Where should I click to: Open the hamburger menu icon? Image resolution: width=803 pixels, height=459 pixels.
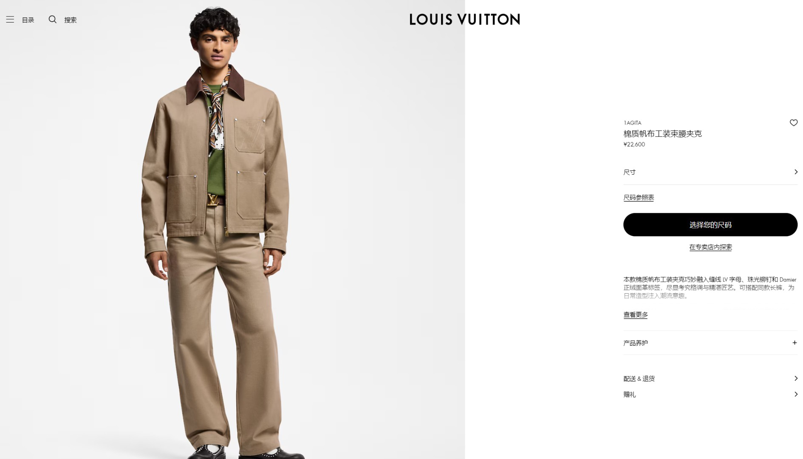10,20
